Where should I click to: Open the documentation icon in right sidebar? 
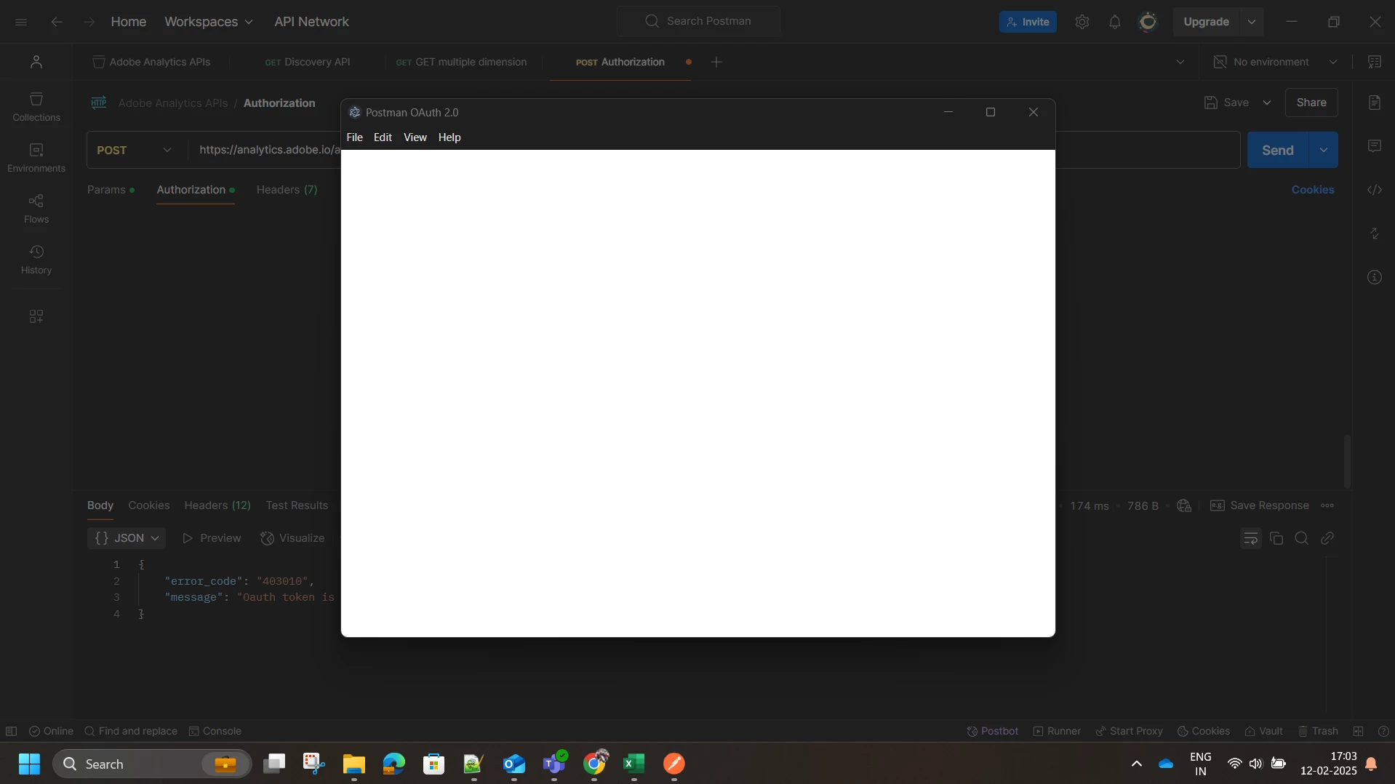point(1375,103)
